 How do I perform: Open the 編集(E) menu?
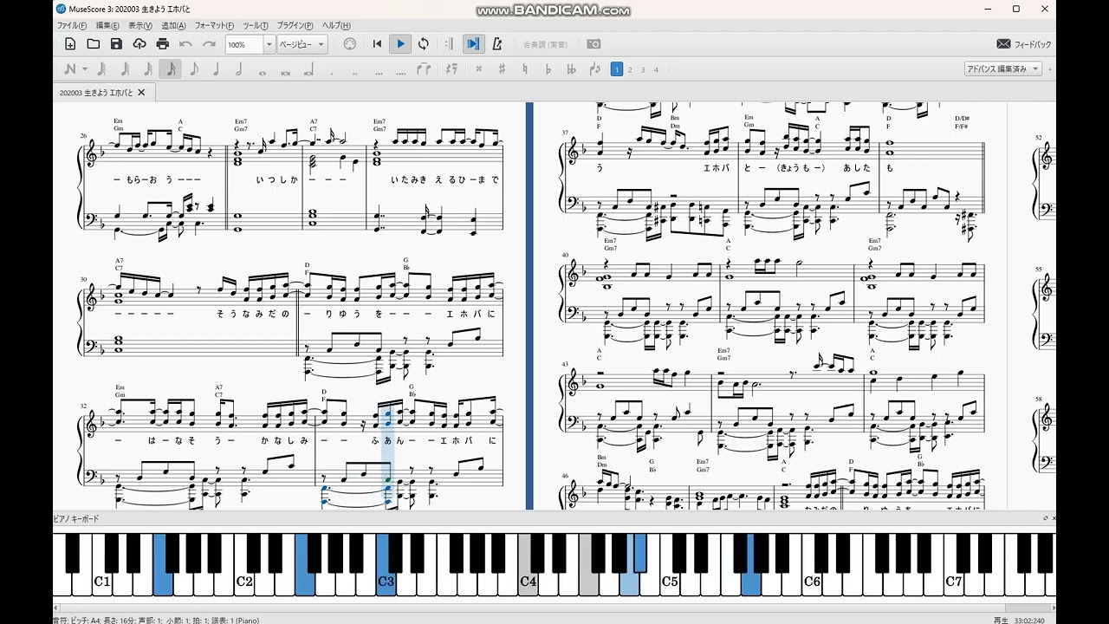click(107, 26)
